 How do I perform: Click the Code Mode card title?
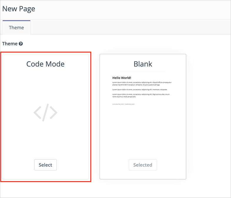(x=45, y=64)
